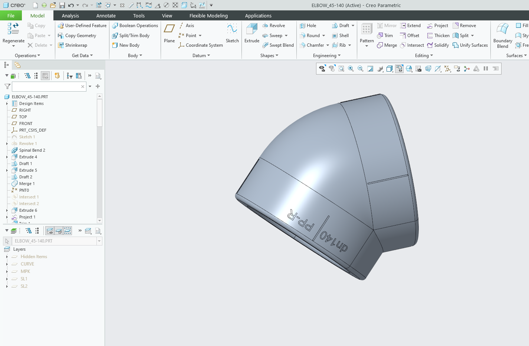Switch to the Analysis ribbon tab
This screenshot has width=529, height=346.
pyautogui.click(x=70, y=16)
